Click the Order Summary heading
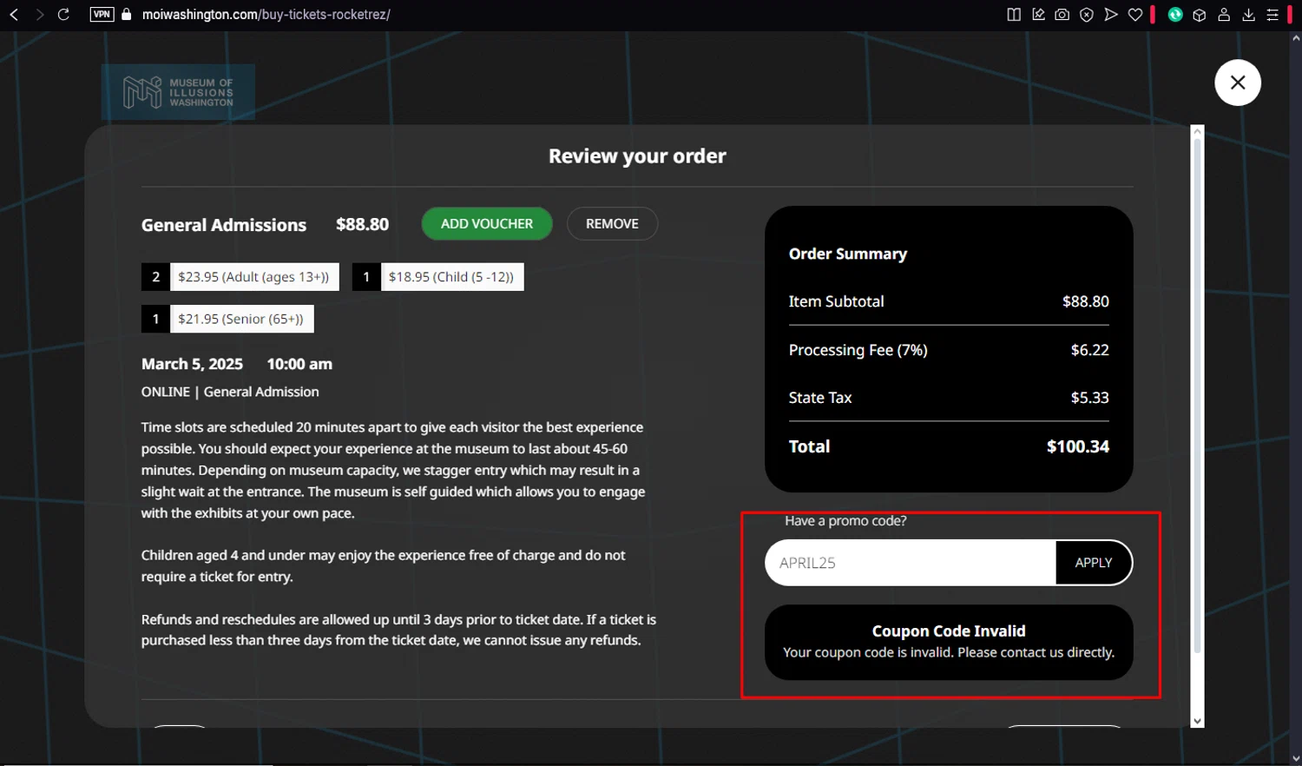This screenshot has width=1302, height=766. coord(848,254)
